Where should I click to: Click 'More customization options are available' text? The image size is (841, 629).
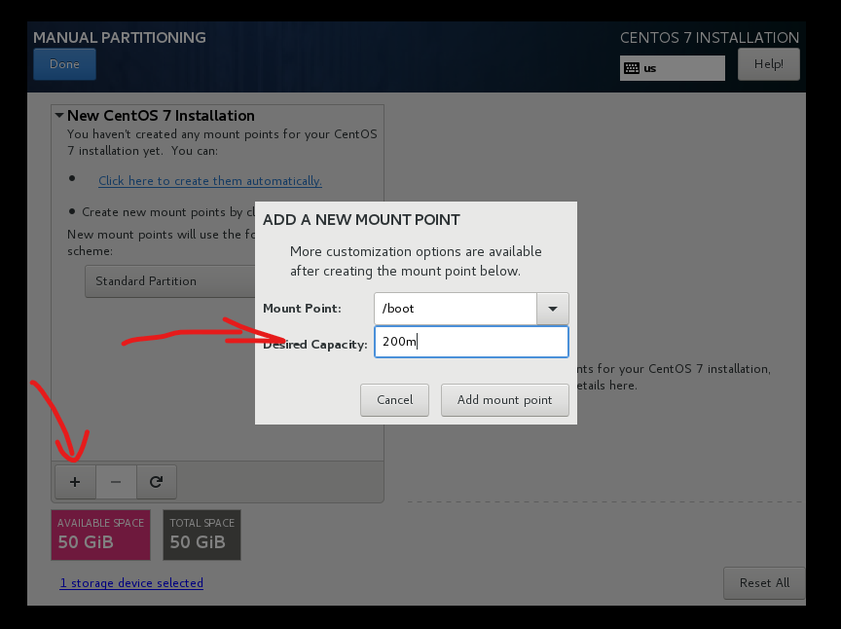point(416,252)
